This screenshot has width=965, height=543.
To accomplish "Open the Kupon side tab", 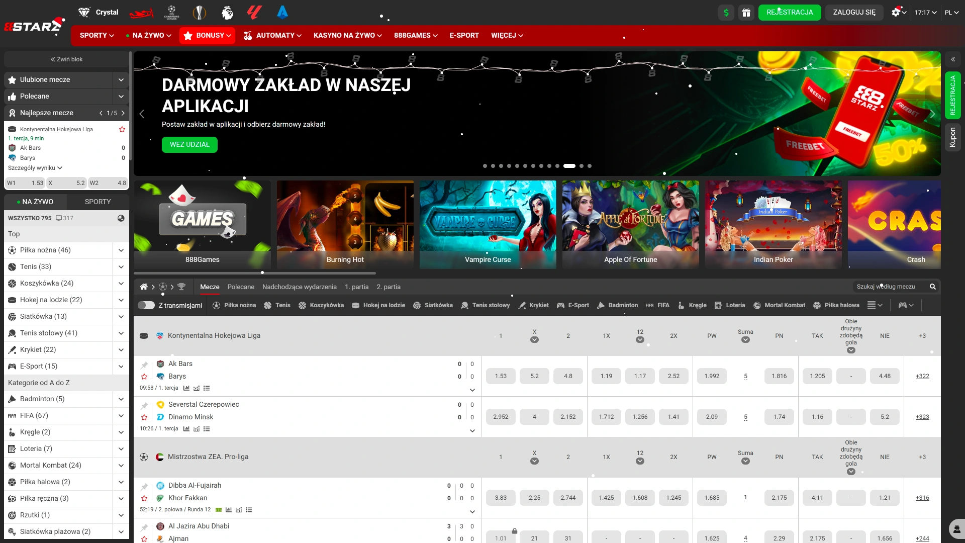I will coord(953,137).
